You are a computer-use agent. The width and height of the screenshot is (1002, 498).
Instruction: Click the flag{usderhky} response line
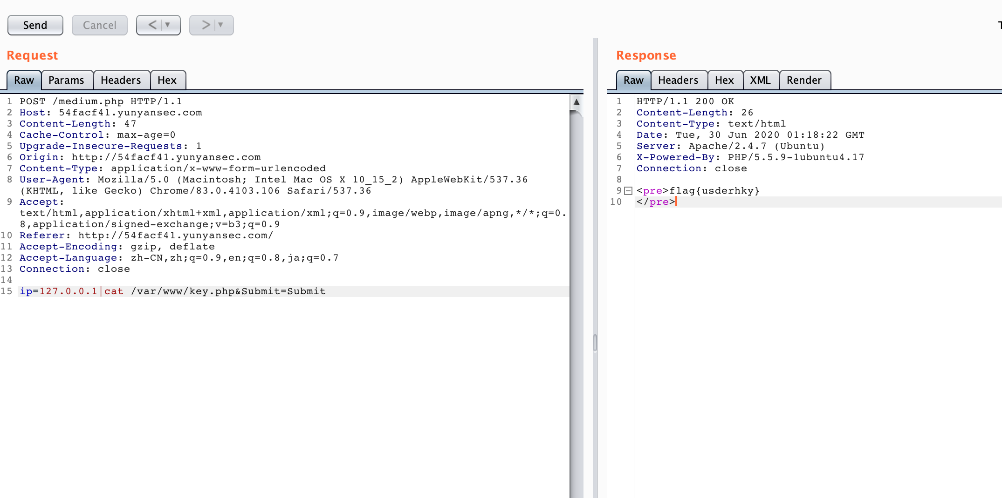click(698, 191)
